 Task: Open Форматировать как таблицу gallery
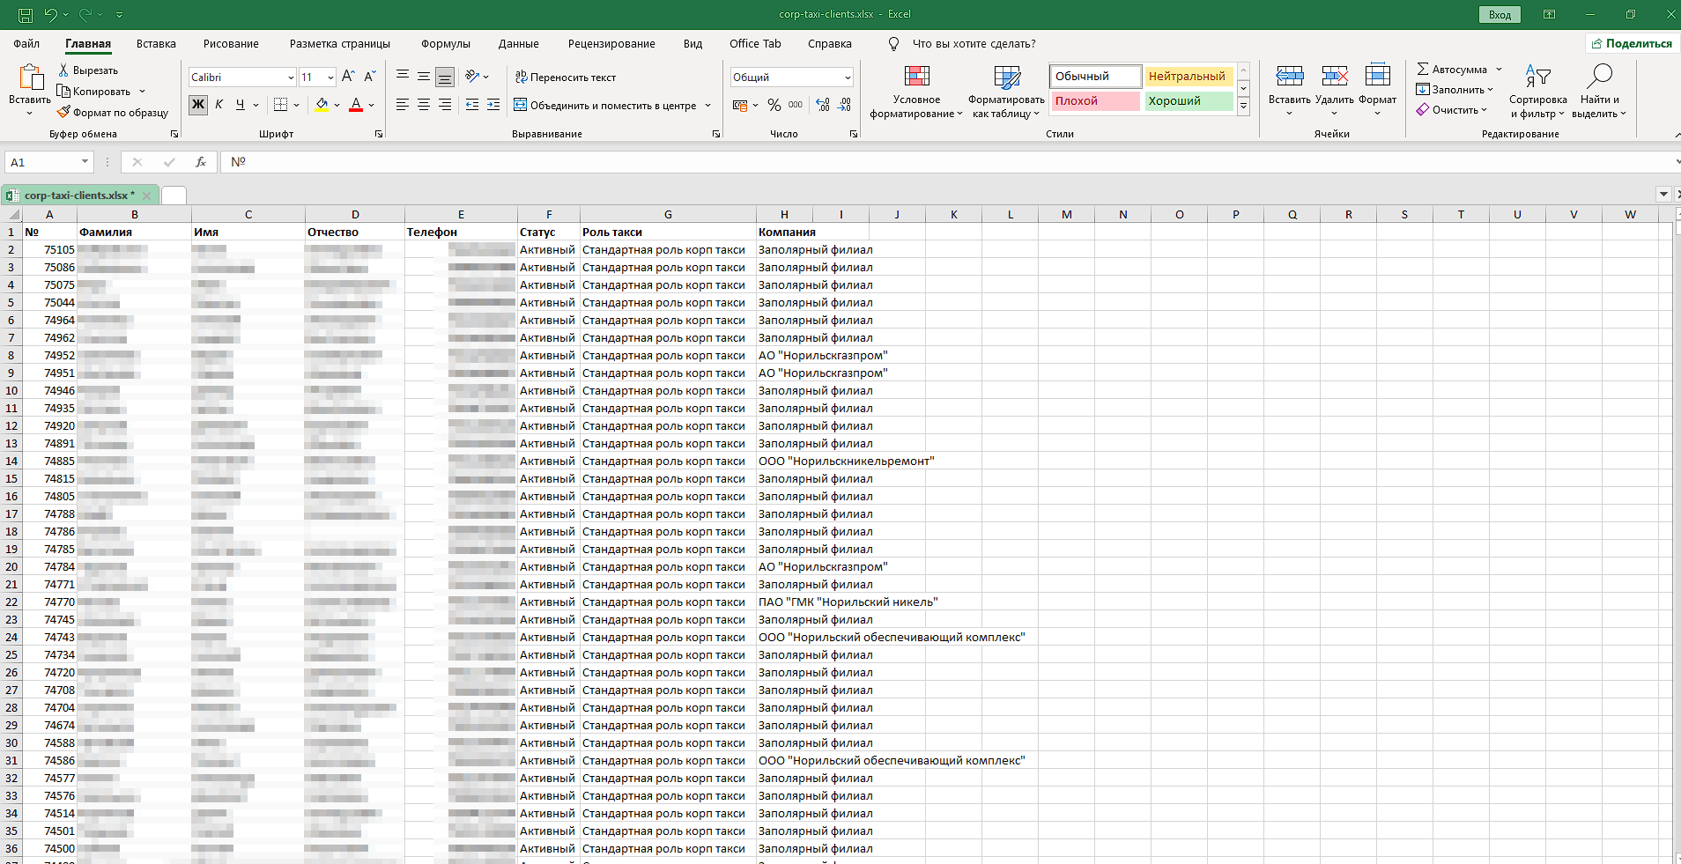tap(1005, 78)
